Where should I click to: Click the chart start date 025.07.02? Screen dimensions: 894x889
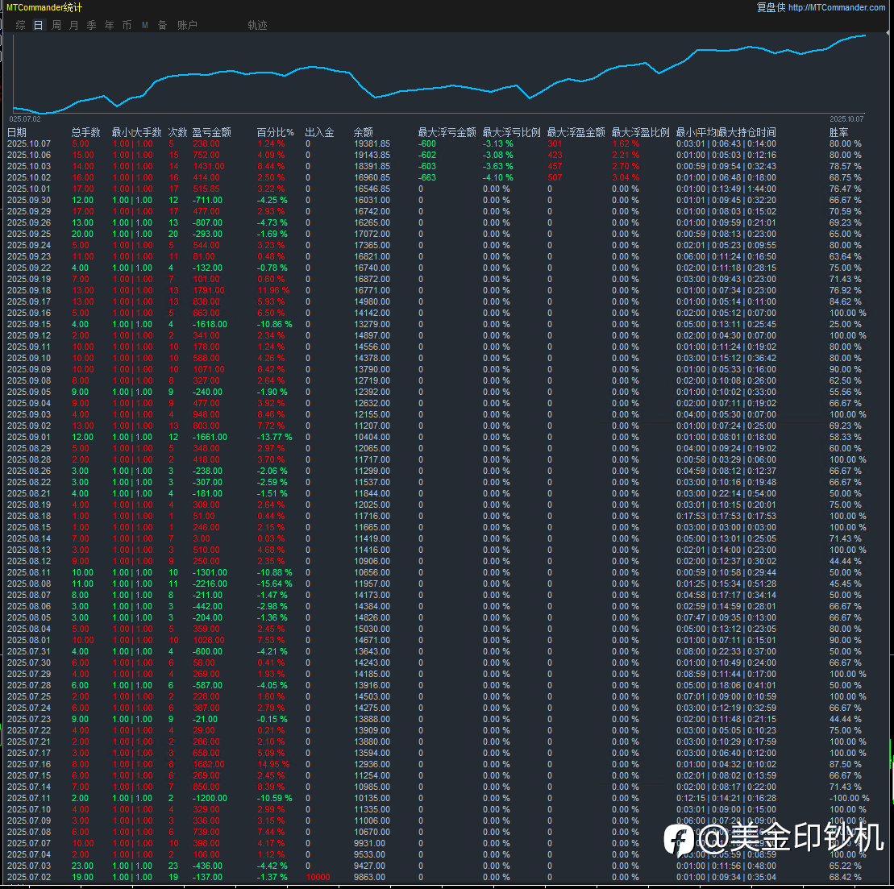[25, 119]
